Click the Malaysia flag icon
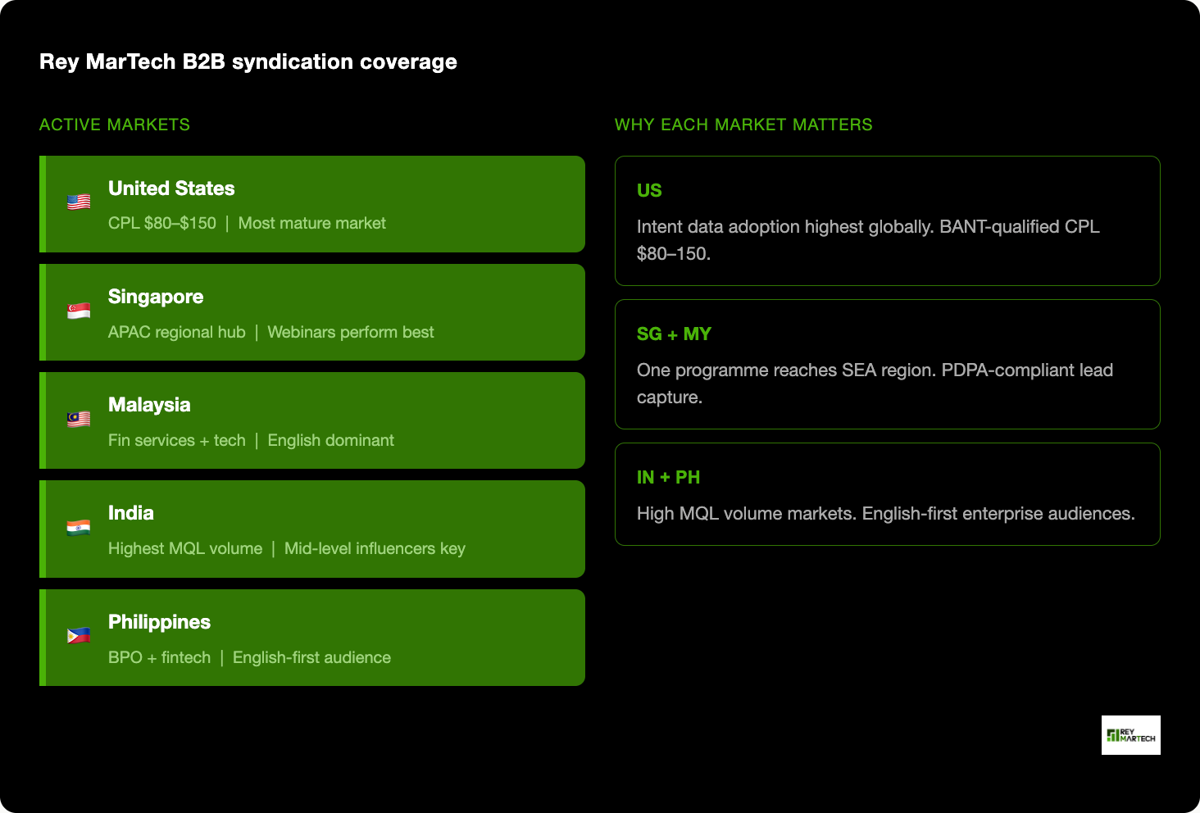The width and height of the screenshot is (1200, 813). [79, 420]
